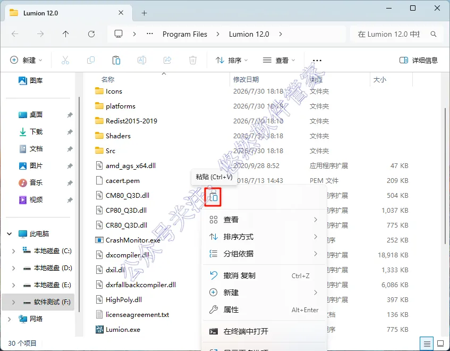The height and width of the screenshot is (351, 450).
Task: Expand the 软件测试 (F:) tree node
Action: (13, 302)
